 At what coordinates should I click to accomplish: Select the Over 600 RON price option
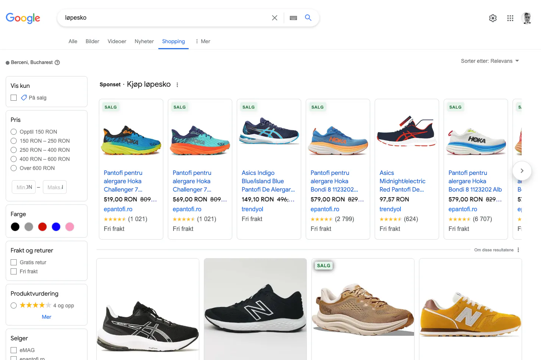(x=14, y=168)
